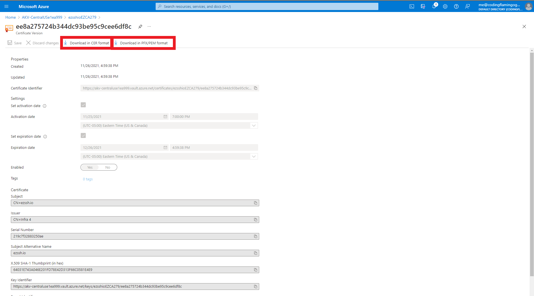Open the 0 tags link
This screenshot has width=534, height=296.
click(x=88, y=179)
